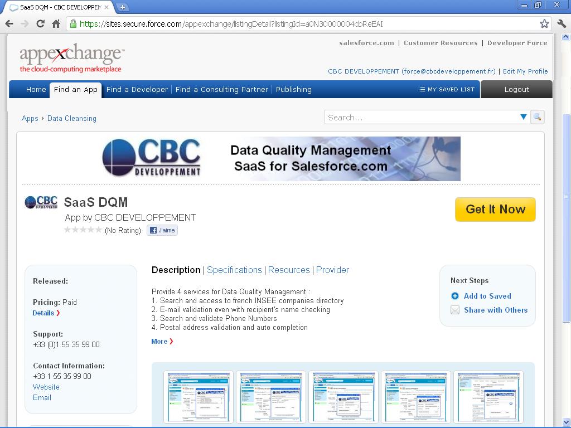Click the browser back arrow
The width and height of the screenshot is (571, 428).
[x=9, y=23]
